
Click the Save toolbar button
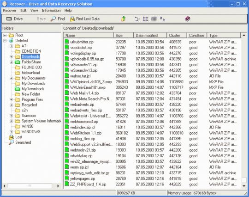click(41, 19)
